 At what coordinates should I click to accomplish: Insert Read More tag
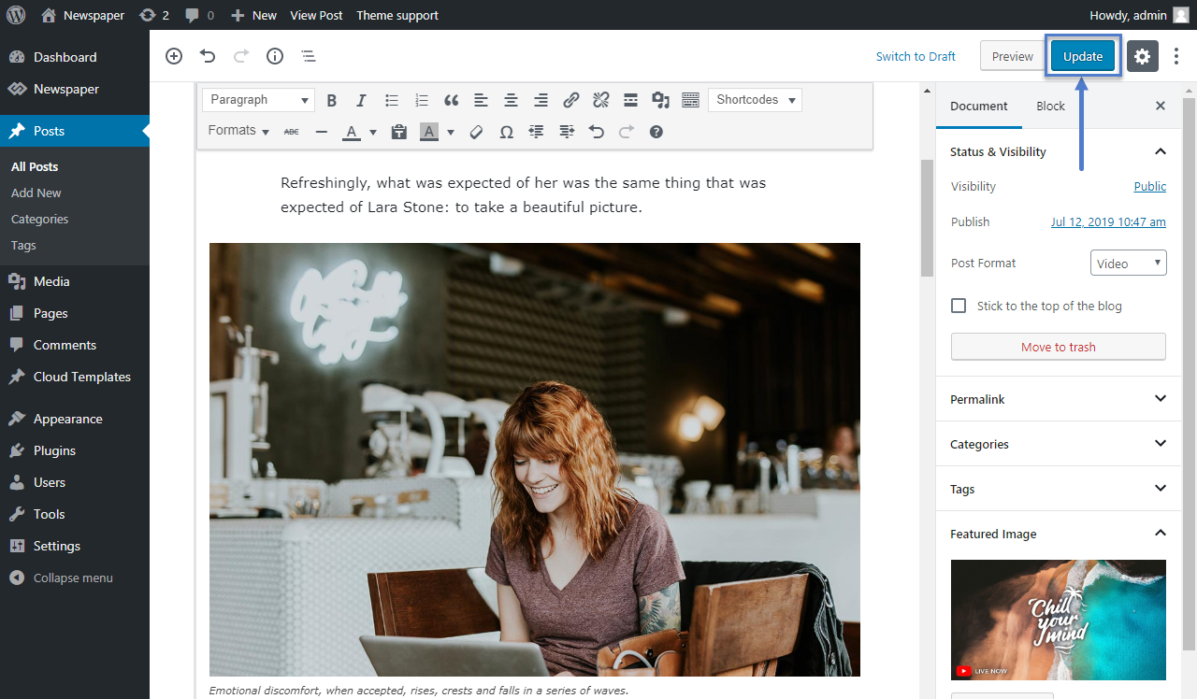[631, 100]
